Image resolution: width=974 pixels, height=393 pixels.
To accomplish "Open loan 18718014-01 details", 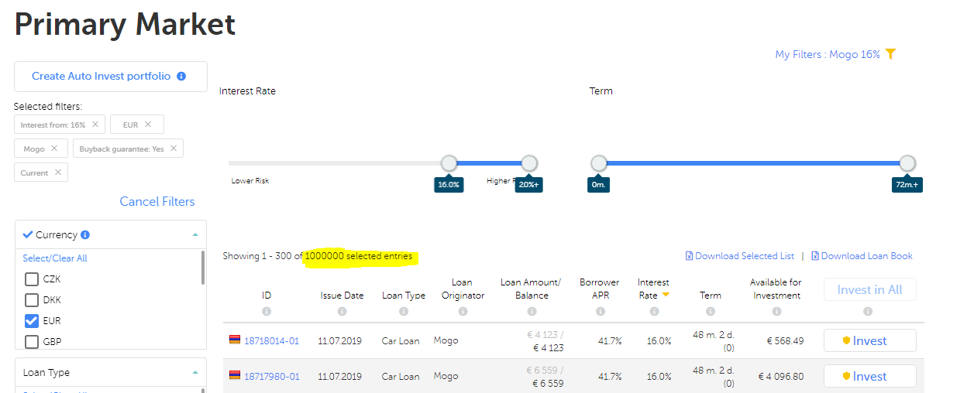I will (x=271, y=341).
